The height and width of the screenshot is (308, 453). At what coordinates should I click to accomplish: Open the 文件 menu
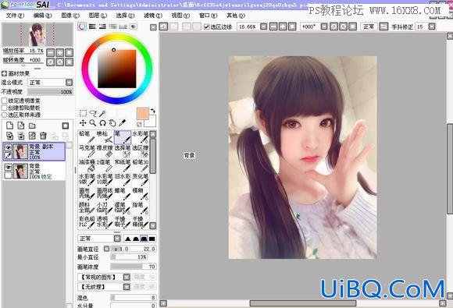(x=15, y=16)
